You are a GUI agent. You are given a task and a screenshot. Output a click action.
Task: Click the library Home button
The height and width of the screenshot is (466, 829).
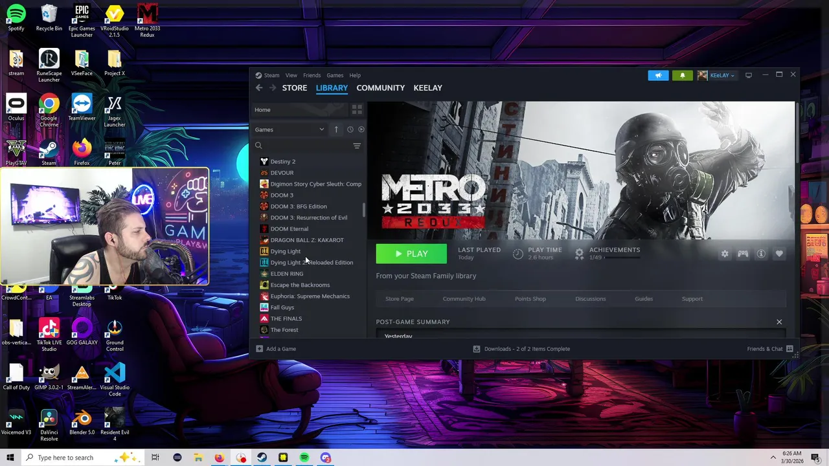click(x=299, y=109)
